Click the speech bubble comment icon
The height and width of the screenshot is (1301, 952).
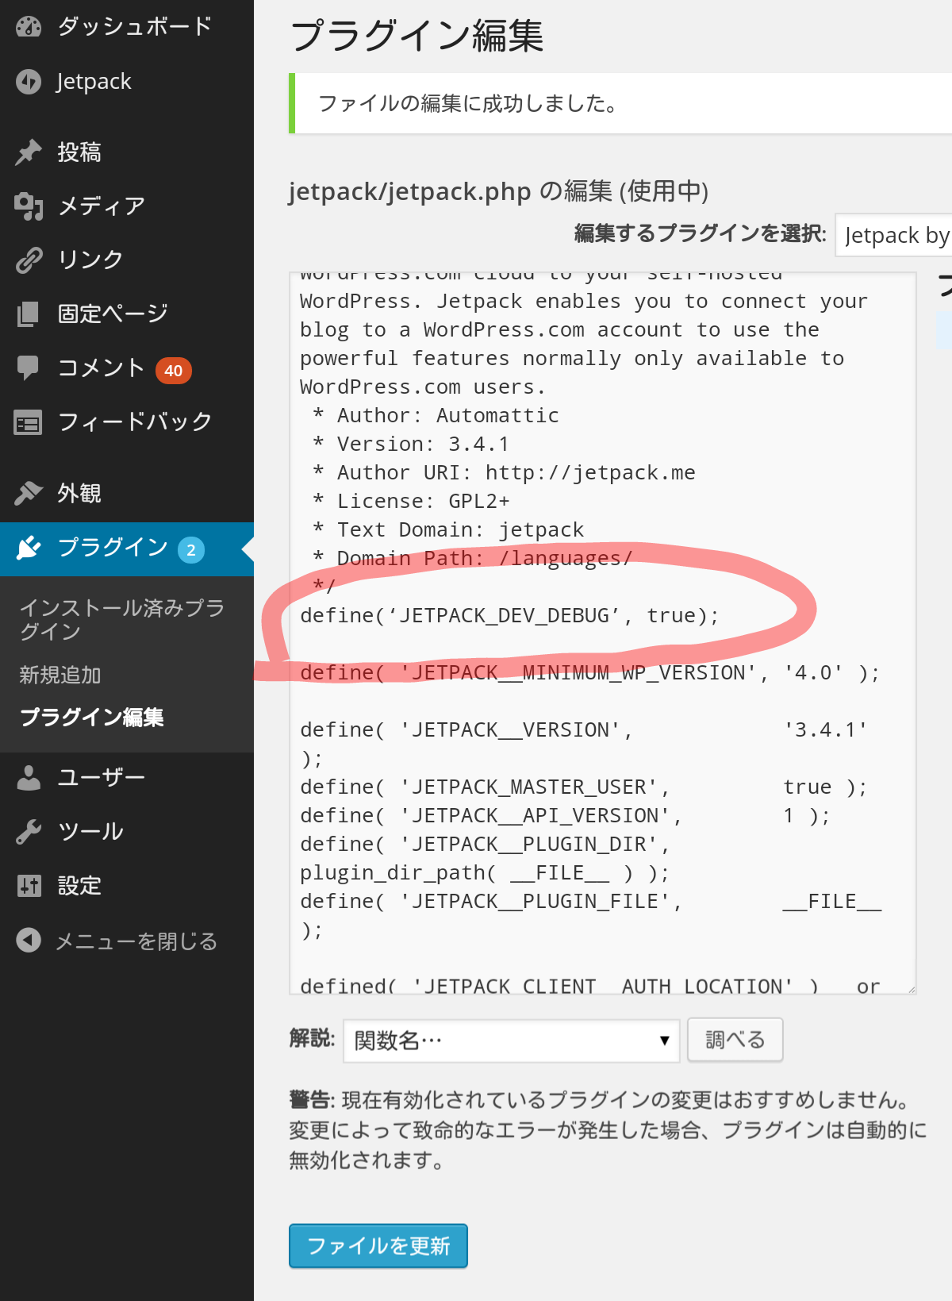coord(29,368)
